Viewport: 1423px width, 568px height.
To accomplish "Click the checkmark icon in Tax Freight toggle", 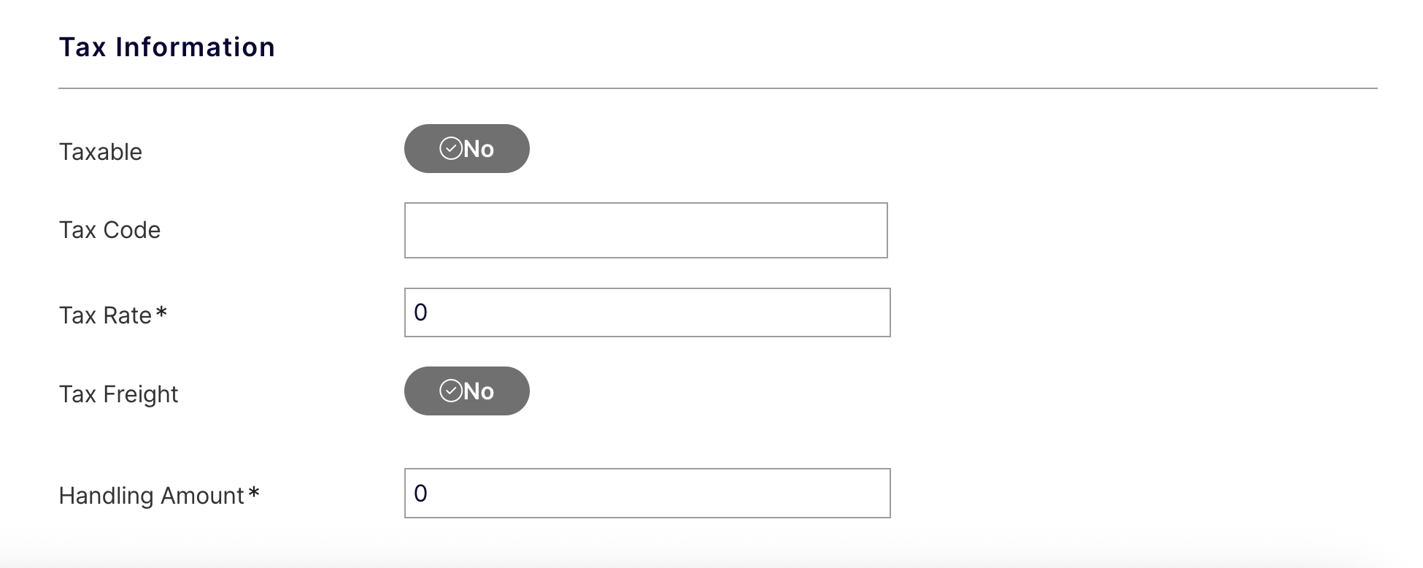I will [x=450, y=391].
